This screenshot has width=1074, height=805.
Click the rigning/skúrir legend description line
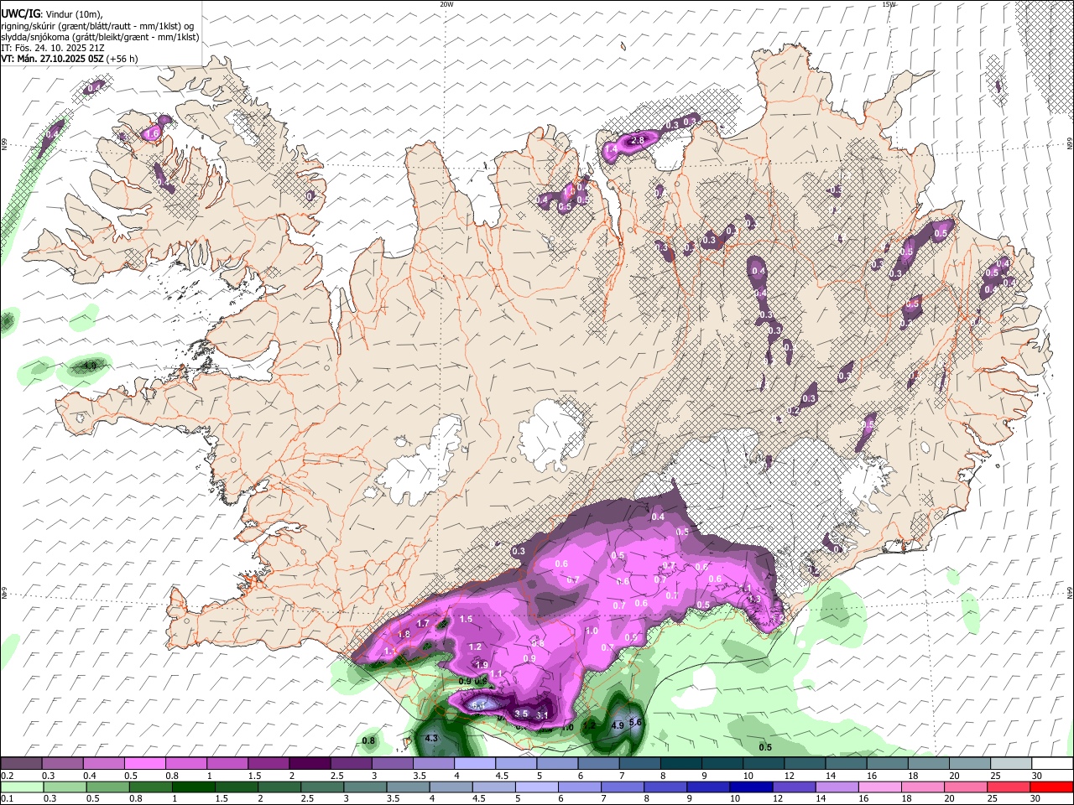click(x=97, y=26)
